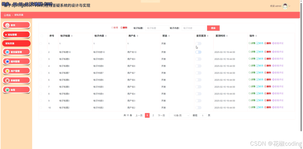The image size is (303, 149).
Task: Sort by 是否置顶 column arrows
Action: [x=208, y=36]
